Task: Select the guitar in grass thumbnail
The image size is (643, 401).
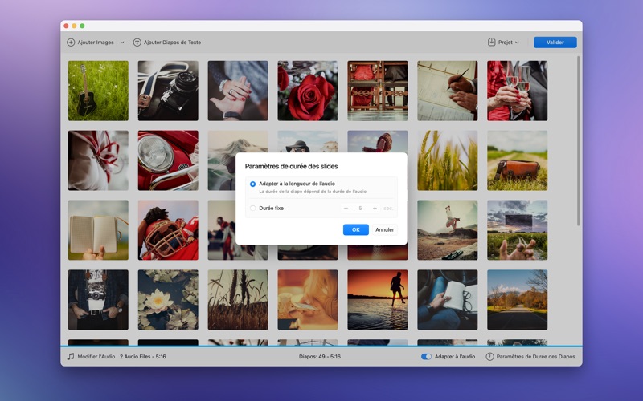Action: click(x=98, y=91)
